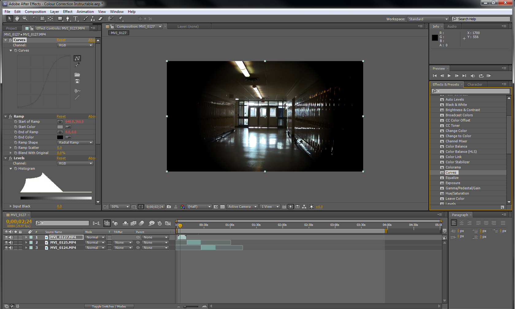The width and height of the screenshot is (515, 309).
Task: Open the Composition menu
Action: 35,12
